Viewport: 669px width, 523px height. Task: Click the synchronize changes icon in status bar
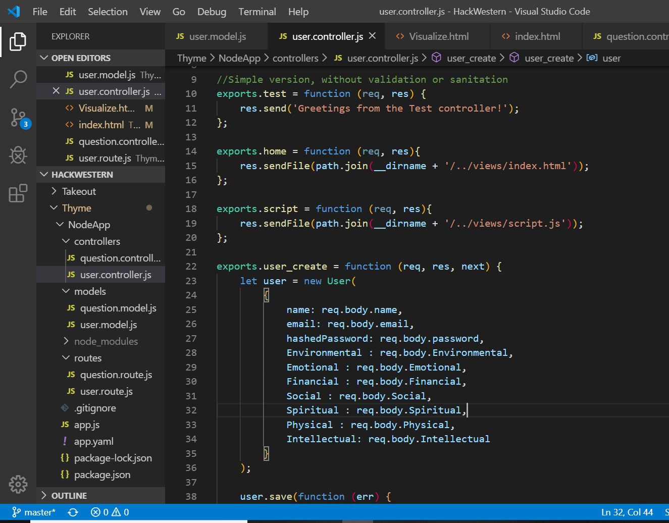[73, 512]
